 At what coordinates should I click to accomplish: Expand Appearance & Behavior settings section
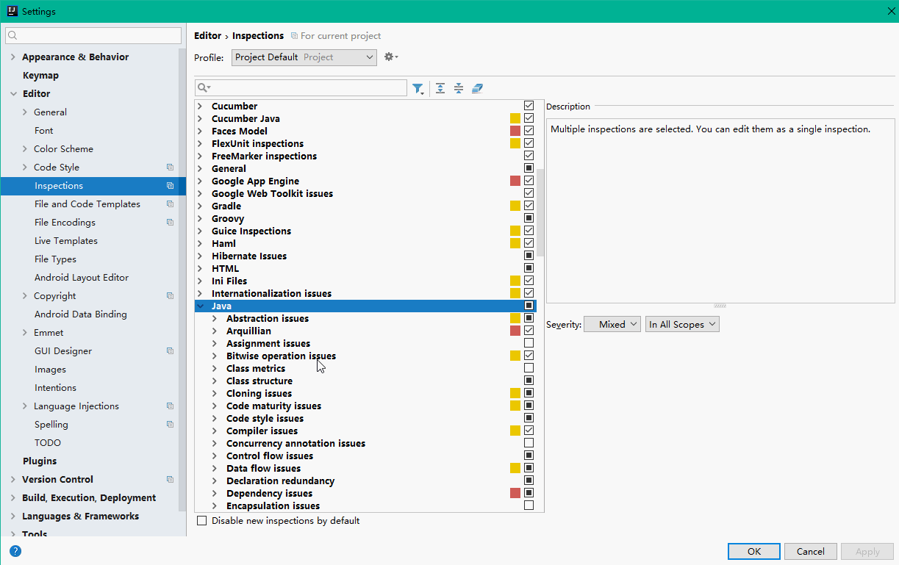point(13,57)
